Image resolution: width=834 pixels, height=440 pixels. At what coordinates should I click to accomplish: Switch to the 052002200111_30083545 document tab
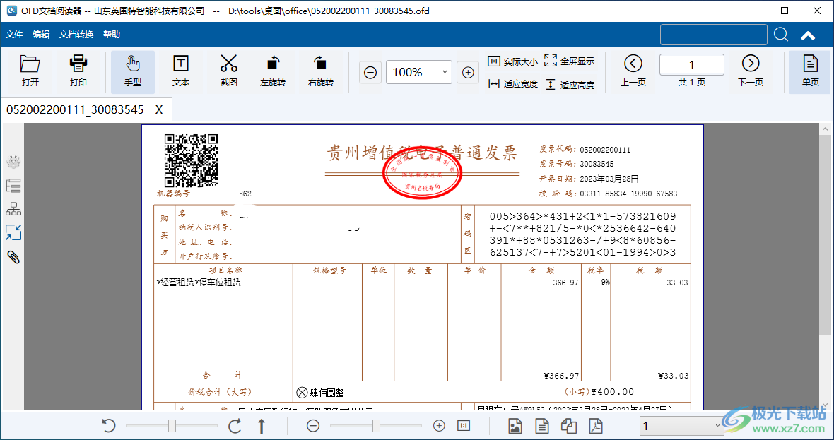tap(75, 110)
